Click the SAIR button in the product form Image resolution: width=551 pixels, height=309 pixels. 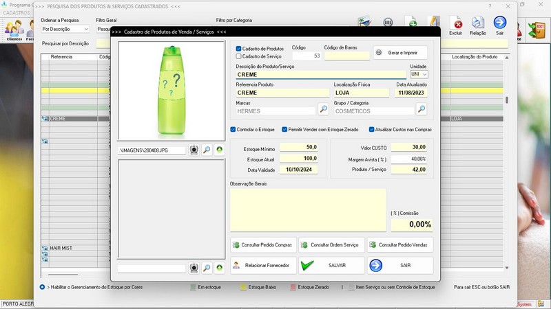(x=400, y=266)
